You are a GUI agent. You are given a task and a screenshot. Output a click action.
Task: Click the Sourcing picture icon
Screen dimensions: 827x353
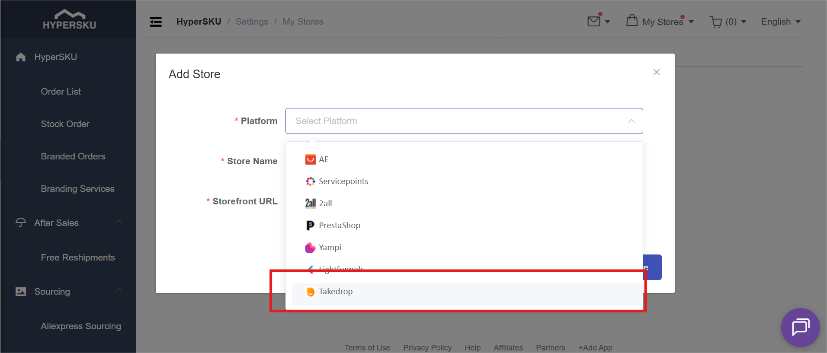click(21, 292)
